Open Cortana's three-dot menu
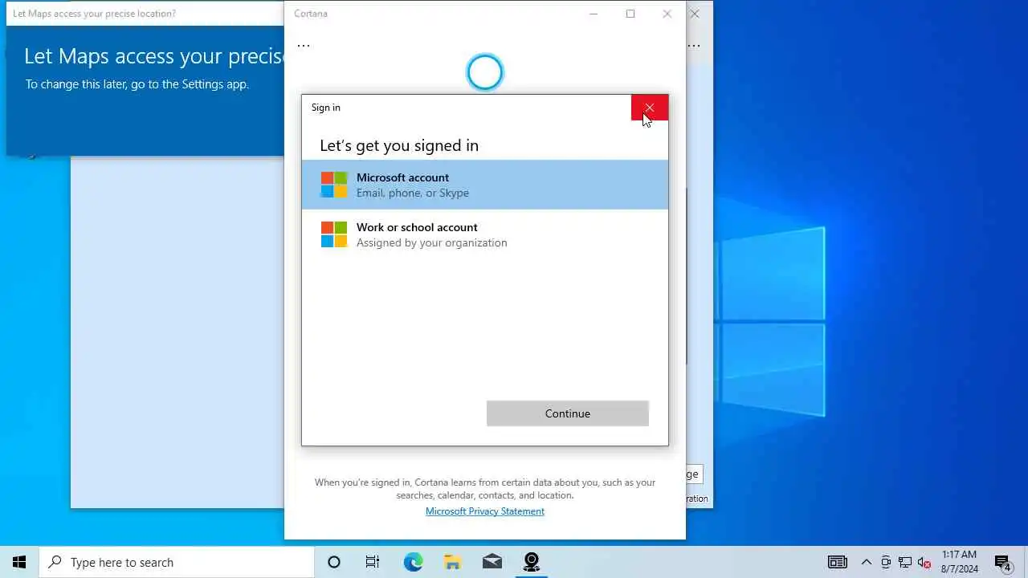Screen dimensions: 1028x578 [x=304, y=46]
